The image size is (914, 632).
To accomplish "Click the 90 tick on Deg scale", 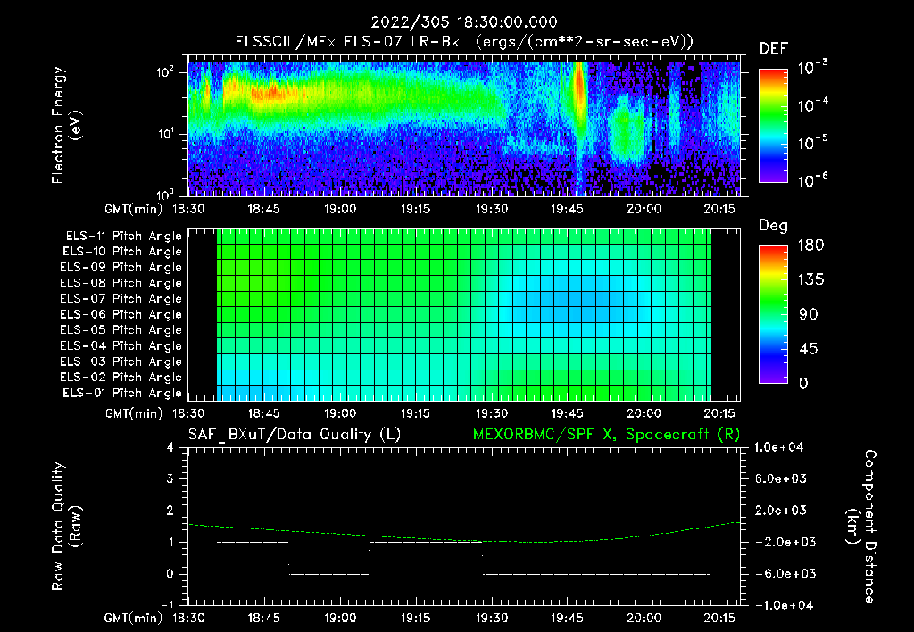I will (x=809, y=314).
